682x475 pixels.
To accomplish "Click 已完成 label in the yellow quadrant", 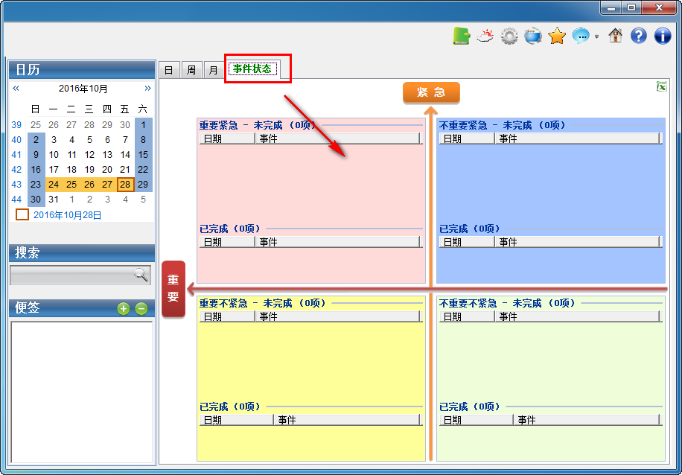I will tap(229, 407).
